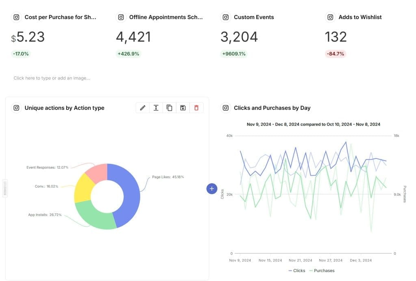This screenshot has height=281, width=416.
Task: Click the 'Click here to type' text field
Action: point(52,78)
